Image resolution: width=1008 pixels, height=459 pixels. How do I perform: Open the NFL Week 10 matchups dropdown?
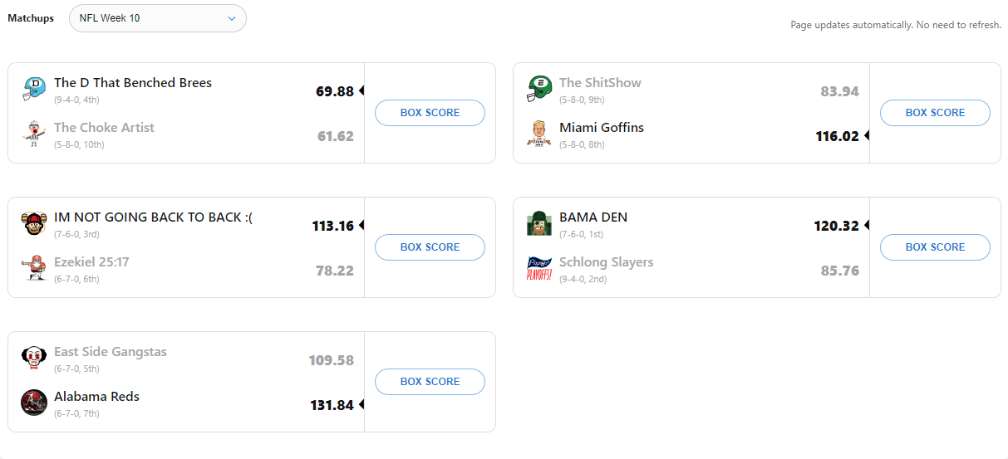click(158, 18)
